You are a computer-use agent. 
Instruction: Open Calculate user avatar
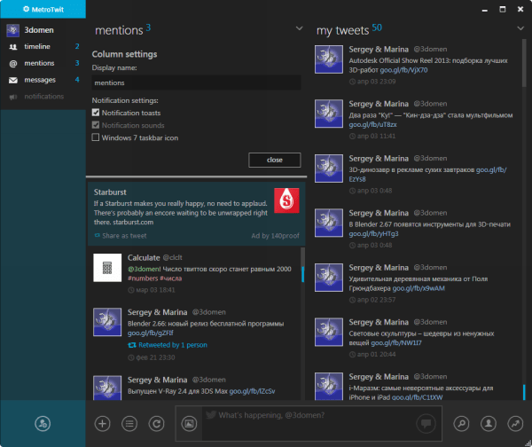click(x=107, y=268)
